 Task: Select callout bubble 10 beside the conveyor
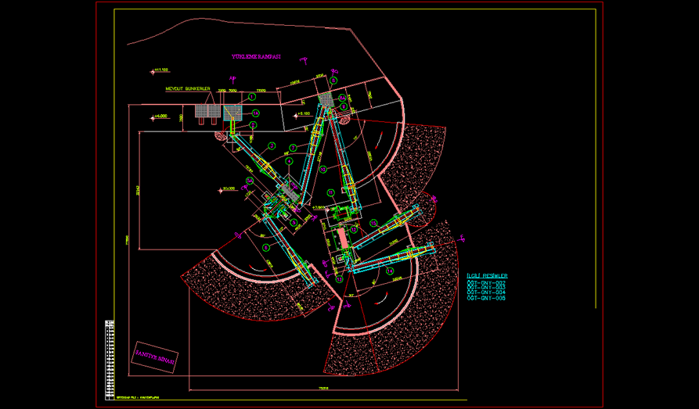pyautogui.click(x=321, y=169)
